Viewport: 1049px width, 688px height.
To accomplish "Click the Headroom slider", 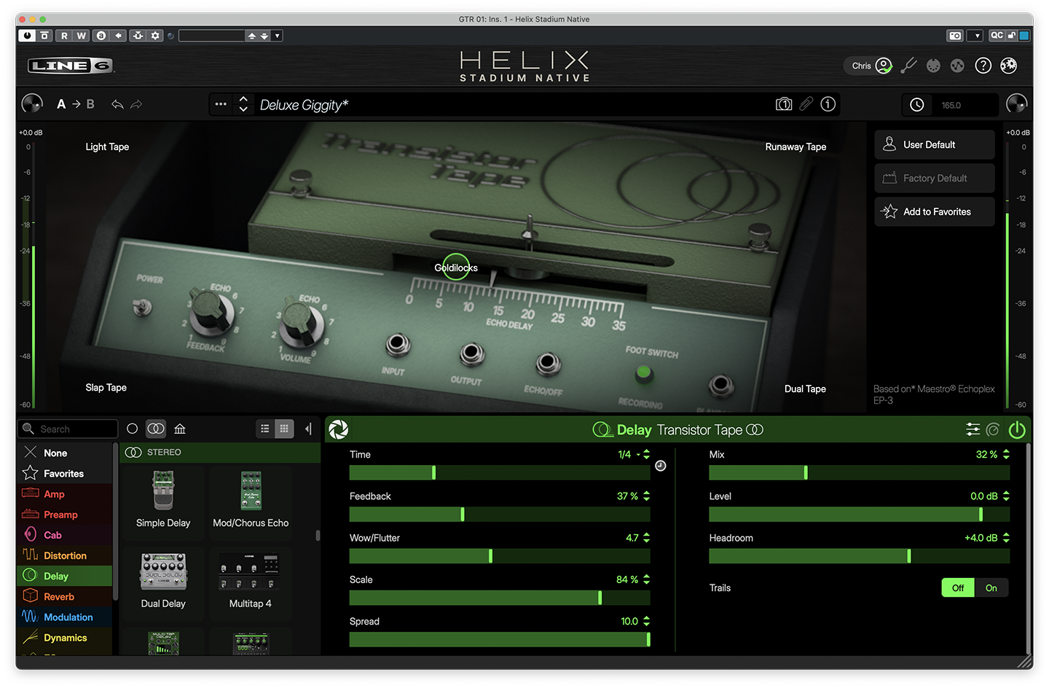I will point(860,556).
